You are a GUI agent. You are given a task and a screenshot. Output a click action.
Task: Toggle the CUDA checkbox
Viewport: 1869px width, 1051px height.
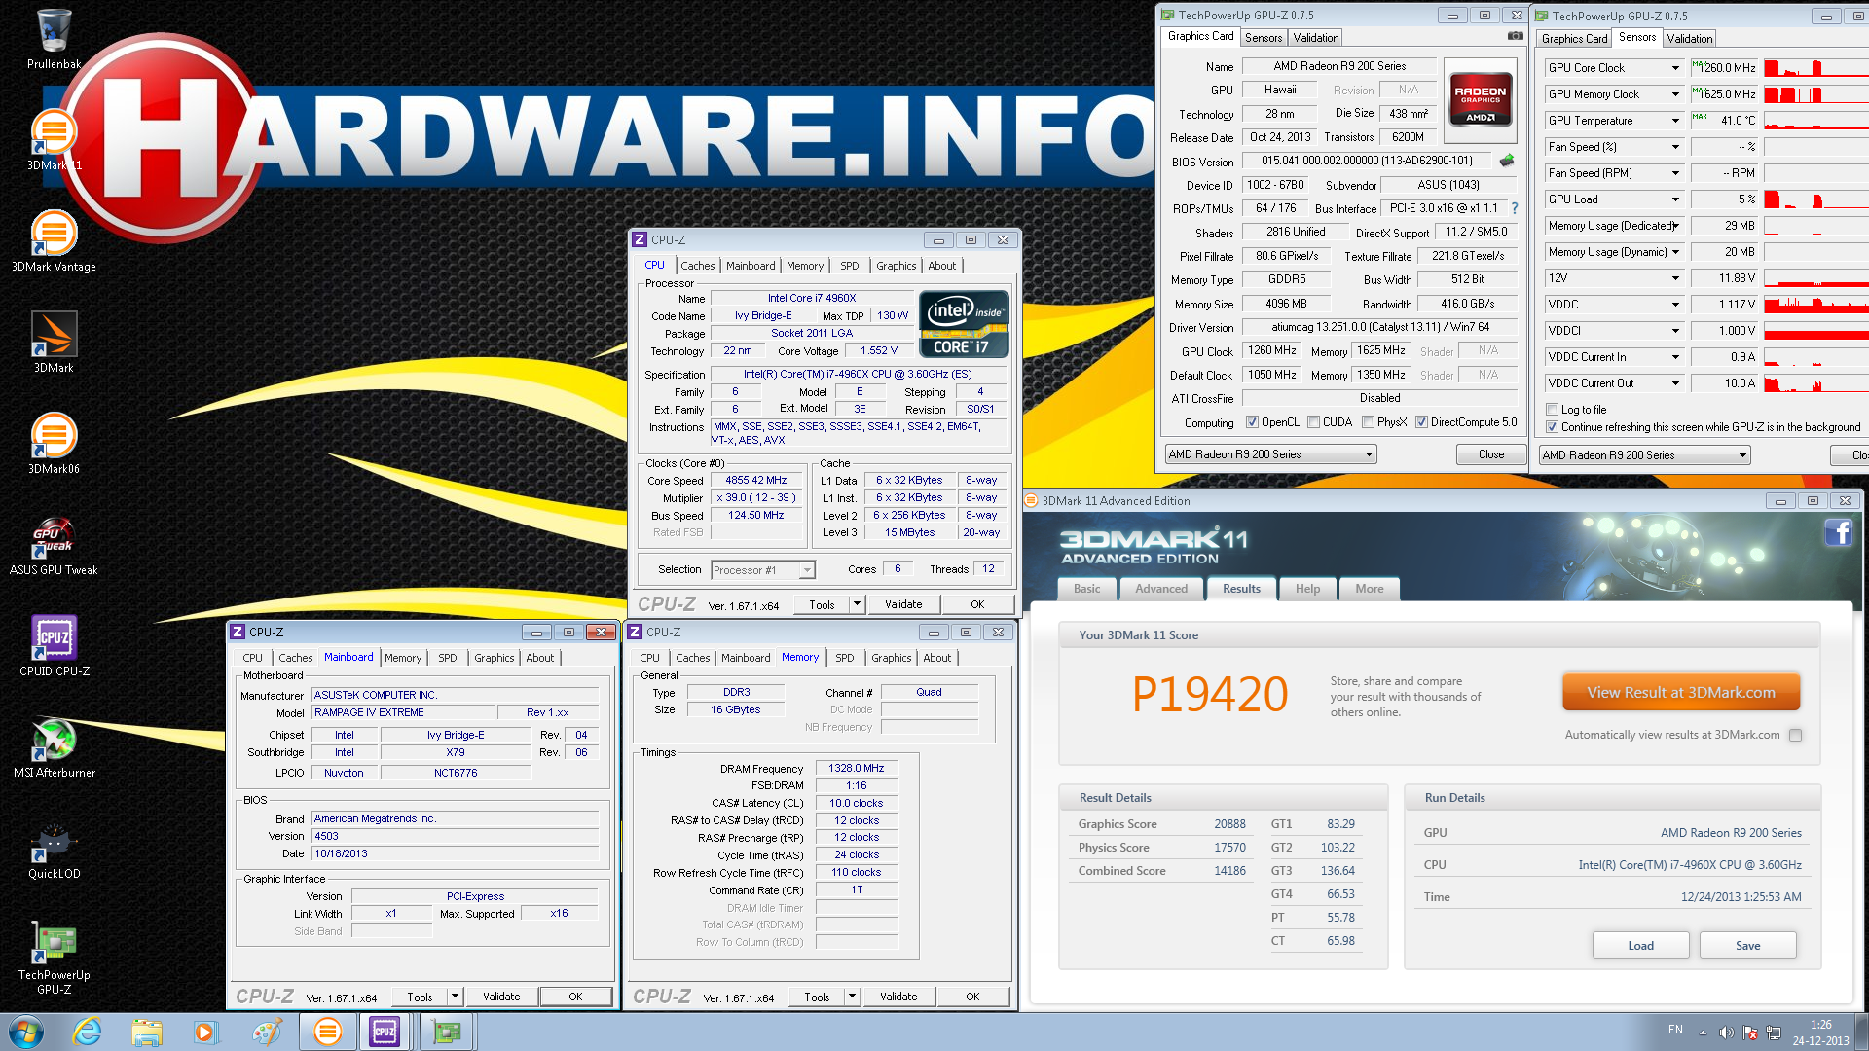[x=1313, y=422]
